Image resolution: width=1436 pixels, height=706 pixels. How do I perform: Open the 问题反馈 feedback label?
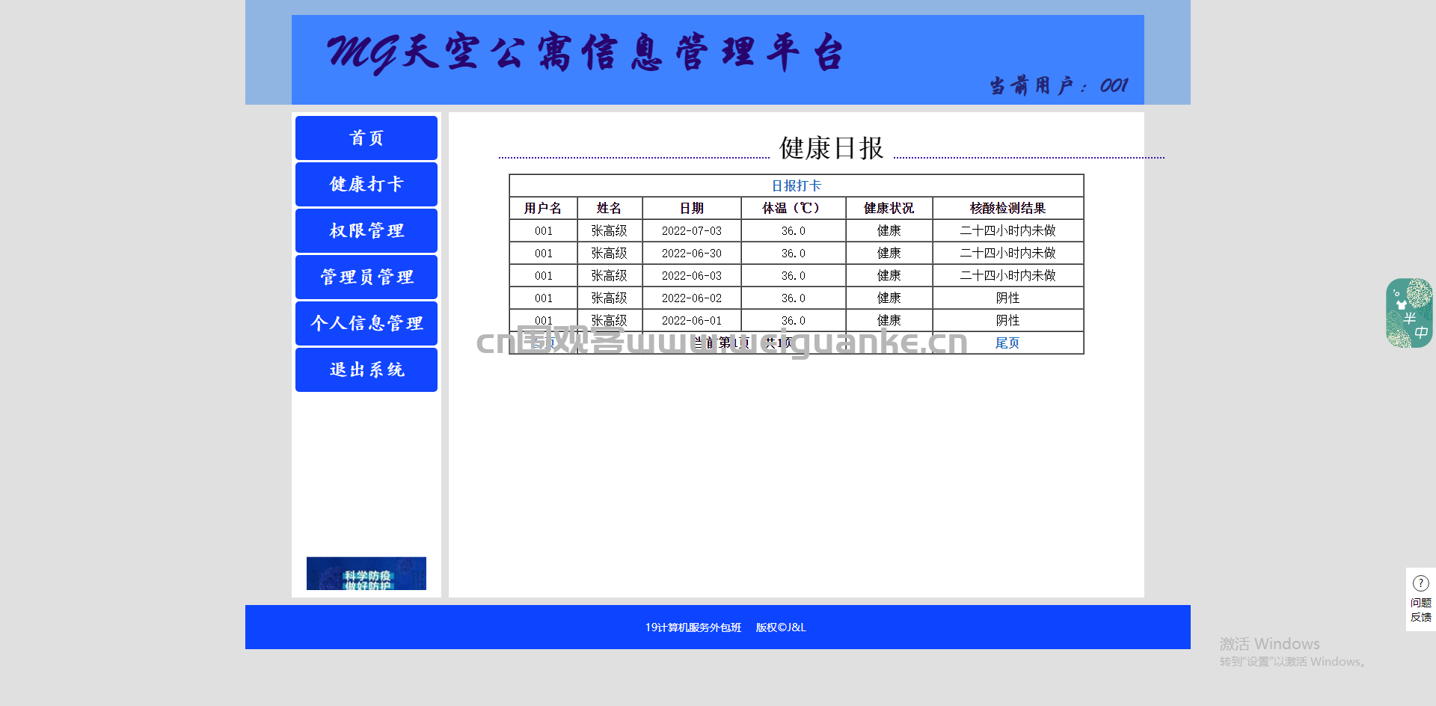(x=1421, y=610)
